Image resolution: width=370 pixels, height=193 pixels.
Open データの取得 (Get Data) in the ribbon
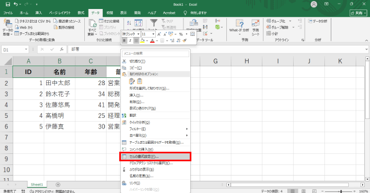pos(7,27)
